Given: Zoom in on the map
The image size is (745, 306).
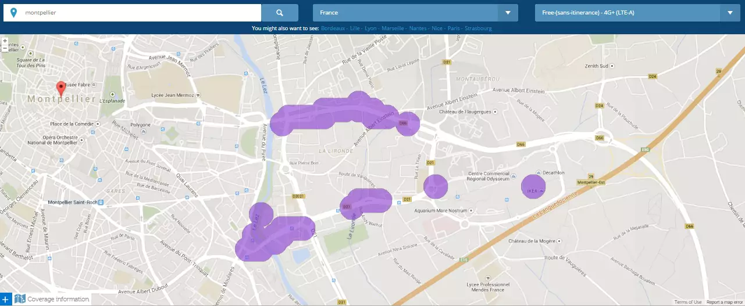Looking at the screenshot, I should coord(5,41).
